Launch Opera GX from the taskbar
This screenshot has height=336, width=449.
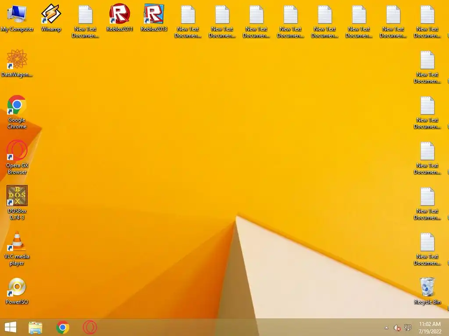(x=90, y=327)
